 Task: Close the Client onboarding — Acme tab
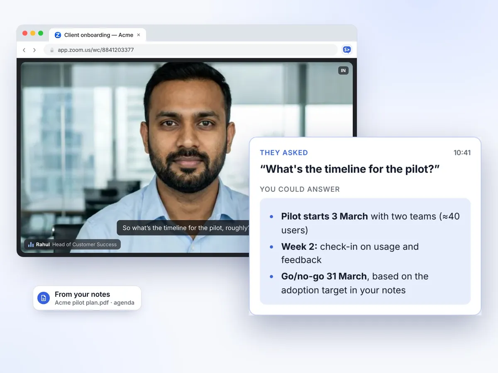point(139,35)
